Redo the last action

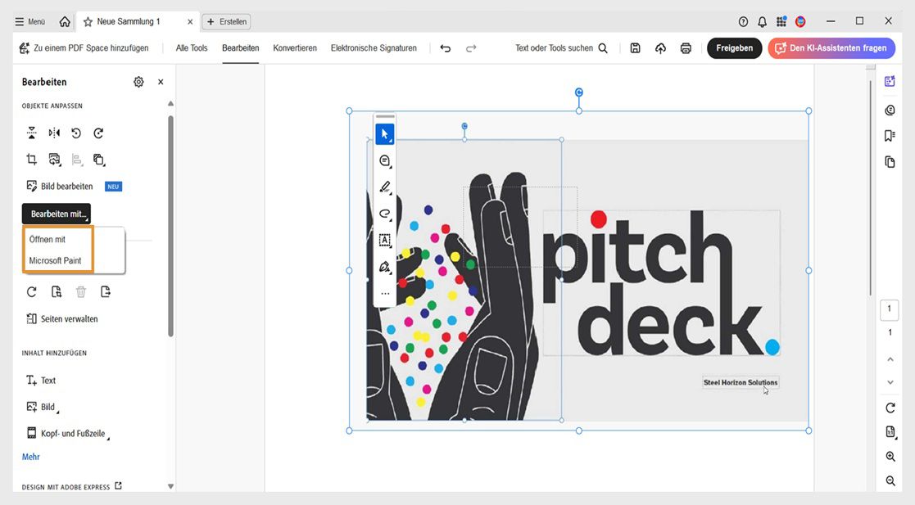click(471, 48)
